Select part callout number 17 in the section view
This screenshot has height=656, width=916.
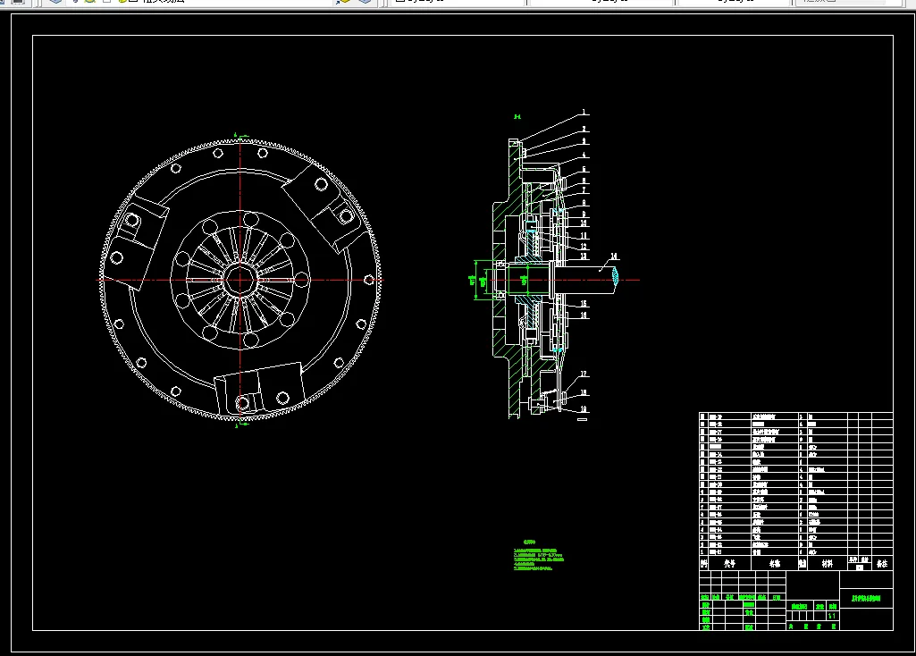pyautogui.click(x=584, y=374)
